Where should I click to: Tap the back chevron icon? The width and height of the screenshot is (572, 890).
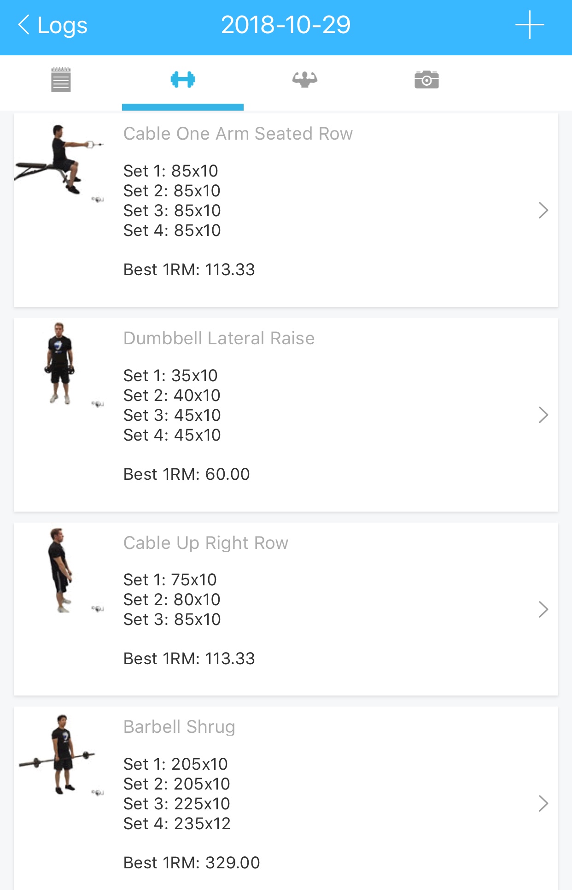click(x=24, y=25)
